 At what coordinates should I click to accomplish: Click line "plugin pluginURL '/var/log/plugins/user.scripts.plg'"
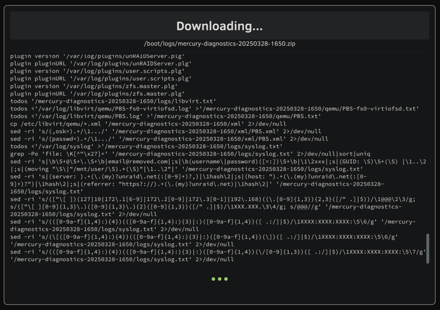click(101, 79)
